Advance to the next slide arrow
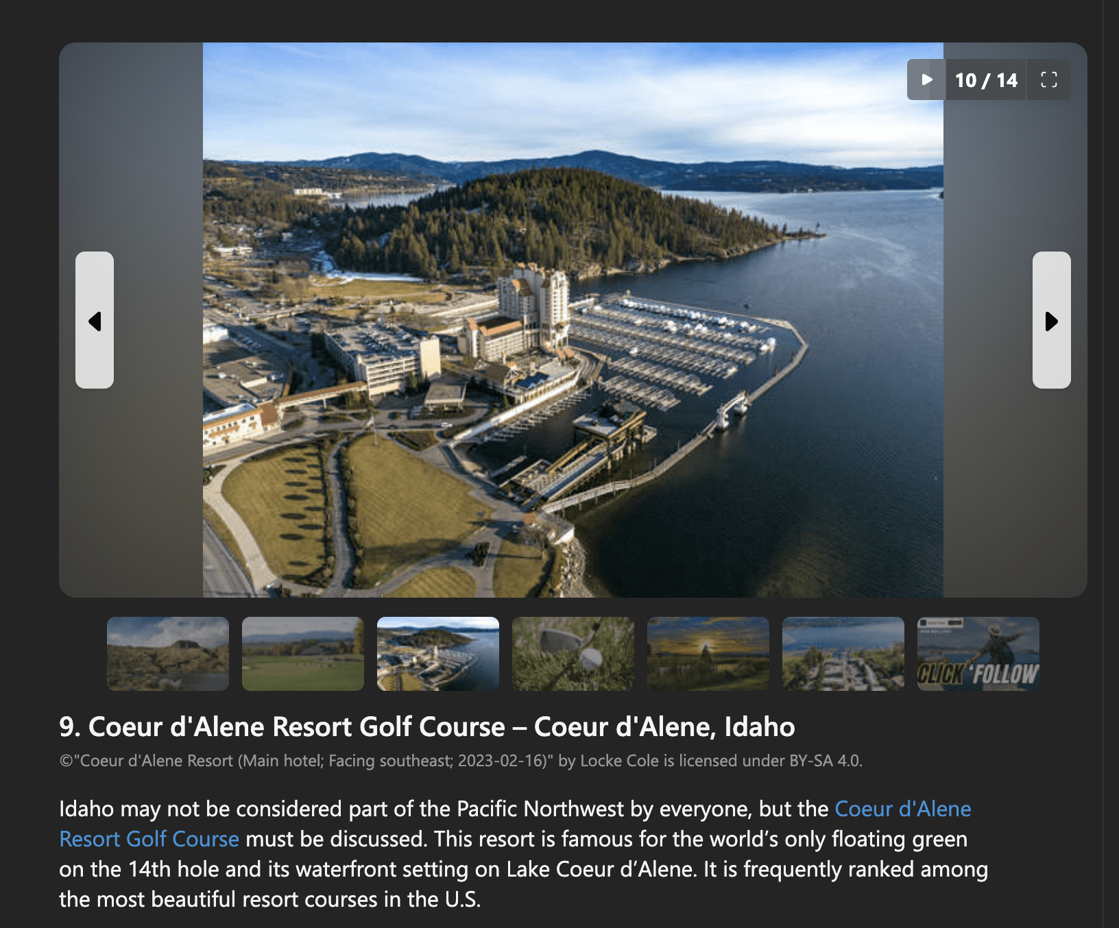 pyautogui.click(x=1052, y=320)
